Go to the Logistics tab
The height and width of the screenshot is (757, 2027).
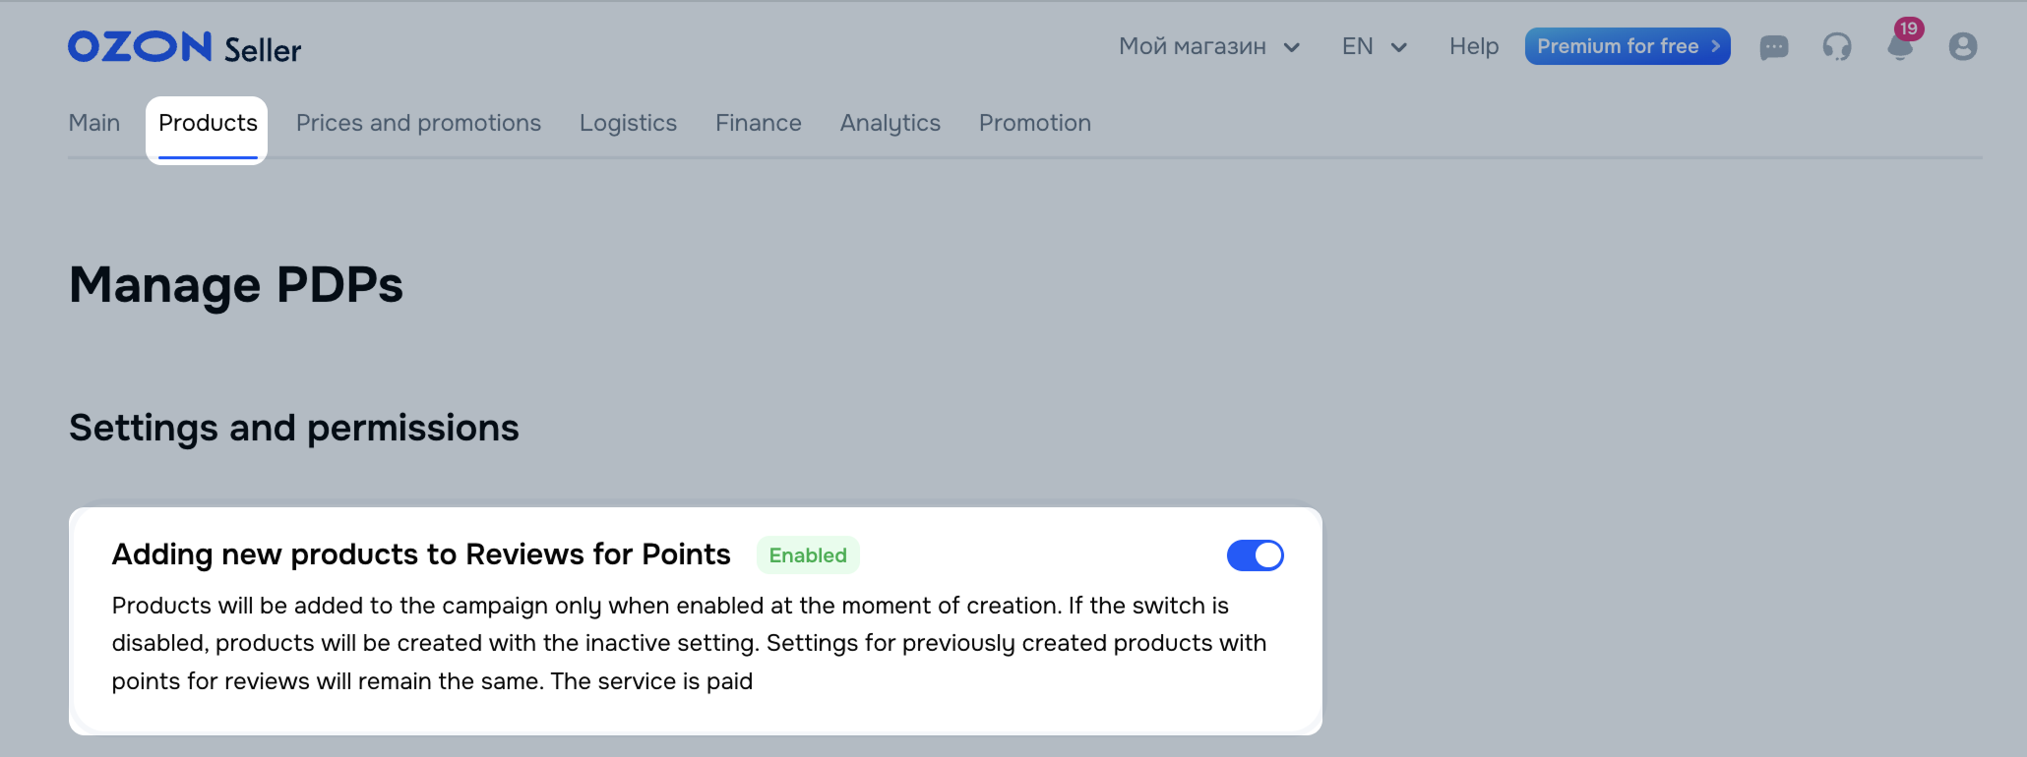(x=628, y=123)
